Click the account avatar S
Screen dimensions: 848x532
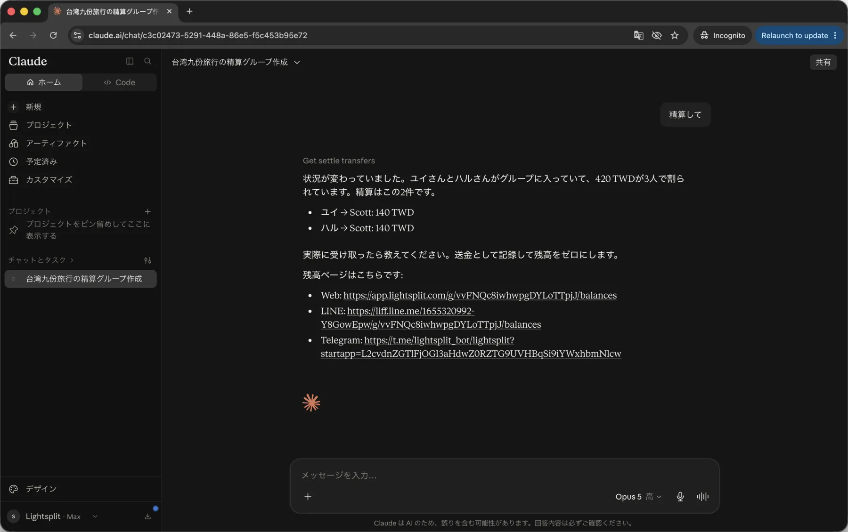point(13,516)
